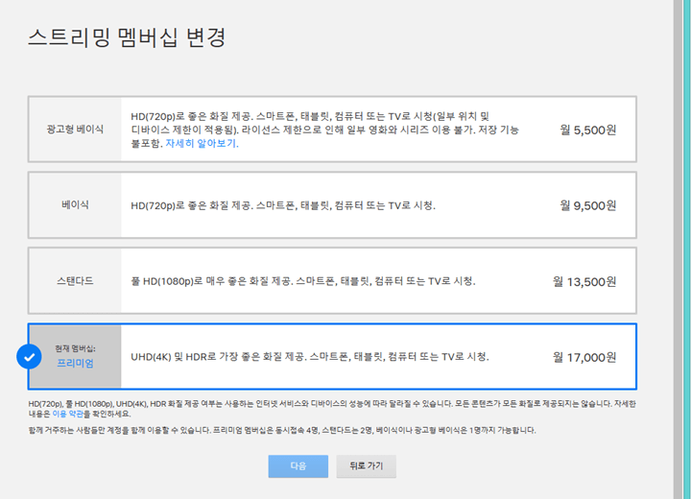Screen dimensions: 691x499
Task: Click the blue checkmark icon on 프리미엄
Action: coord(29,357)
